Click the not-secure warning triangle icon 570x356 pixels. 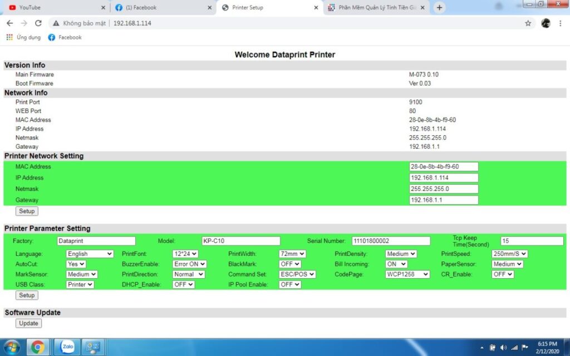click(56, 23)
